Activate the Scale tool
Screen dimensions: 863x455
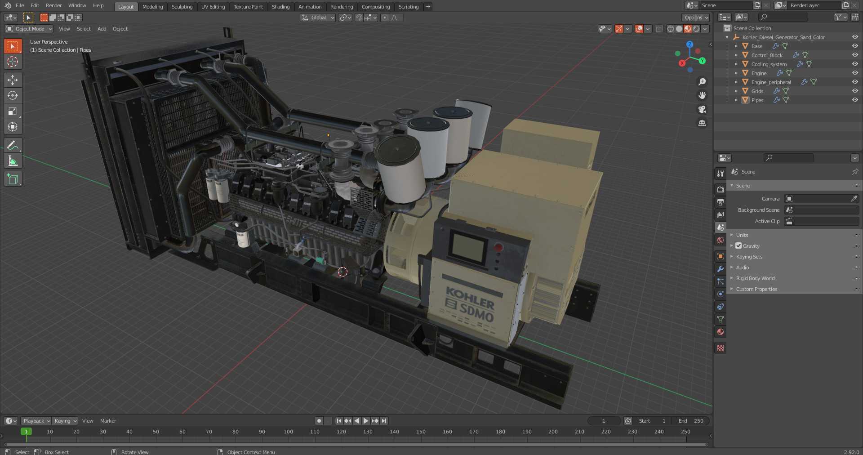pos(13,111)
